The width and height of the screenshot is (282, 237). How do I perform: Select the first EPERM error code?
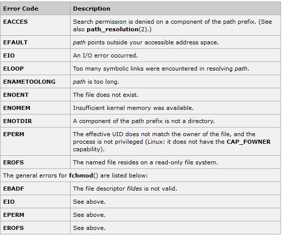coord(14,134)
